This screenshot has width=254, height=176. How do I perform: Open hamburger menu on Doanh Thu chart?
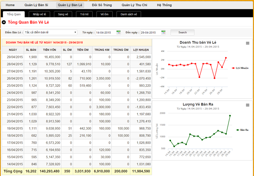(x=248, y=43)
